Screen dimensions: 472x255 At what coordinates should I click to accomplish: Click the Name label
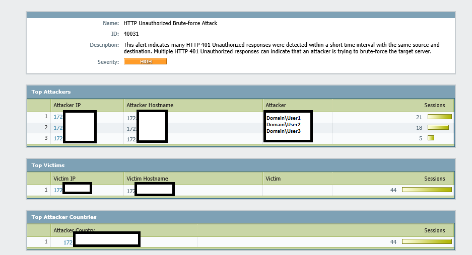coord(111,23)
